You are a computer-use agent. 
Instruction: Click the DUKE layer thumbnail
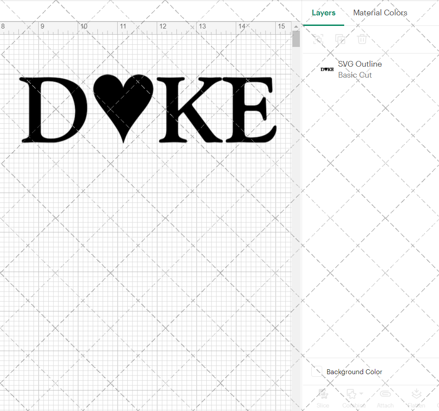pos(327,69)
